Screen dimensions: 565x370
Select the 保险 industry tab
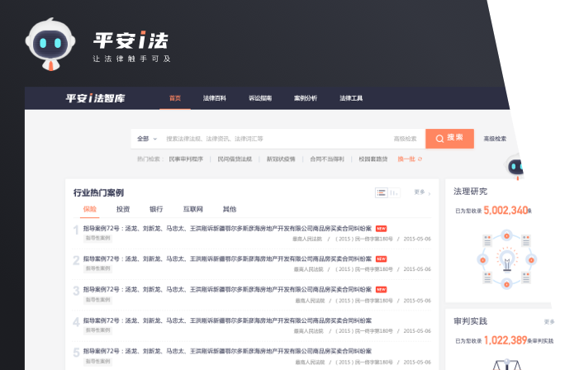(x=90, y=209)
